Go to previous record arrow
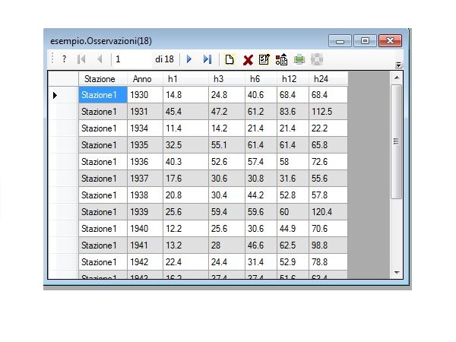Screen dimensions: 456x342 point(100,59)
